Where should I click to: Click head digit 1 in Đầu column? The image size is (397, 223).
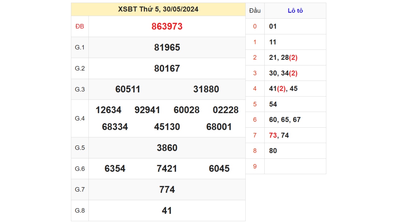click(x=255, y=42)
